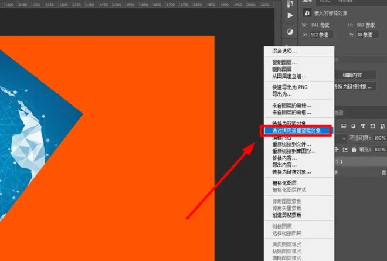387x261 pixels.
Task: Open the Adjustments panel circle icon
Action: [290, 32]
